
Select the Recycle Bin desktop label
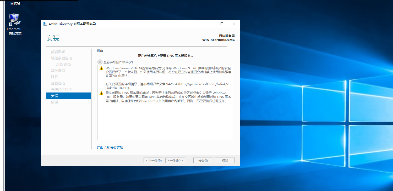[x=15, y=3]
